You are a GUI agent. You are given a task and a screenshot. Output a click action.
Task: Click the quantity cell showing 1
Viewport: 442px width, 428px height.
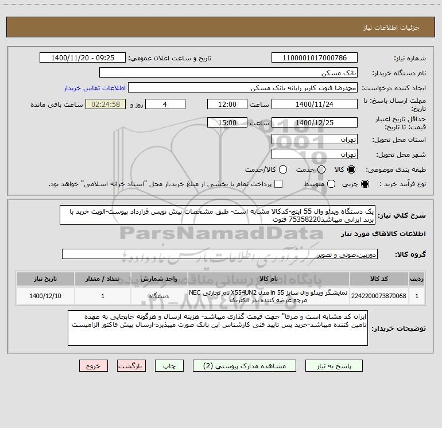point(103,296)
